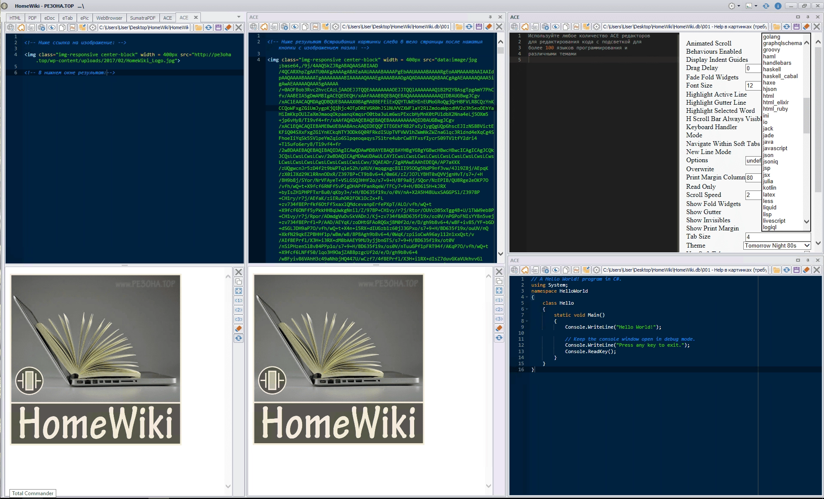Click refresh icon in left tabbed ACE toolbar
The height and width of the screenshot is (499, 824).
tap(209, 27)
